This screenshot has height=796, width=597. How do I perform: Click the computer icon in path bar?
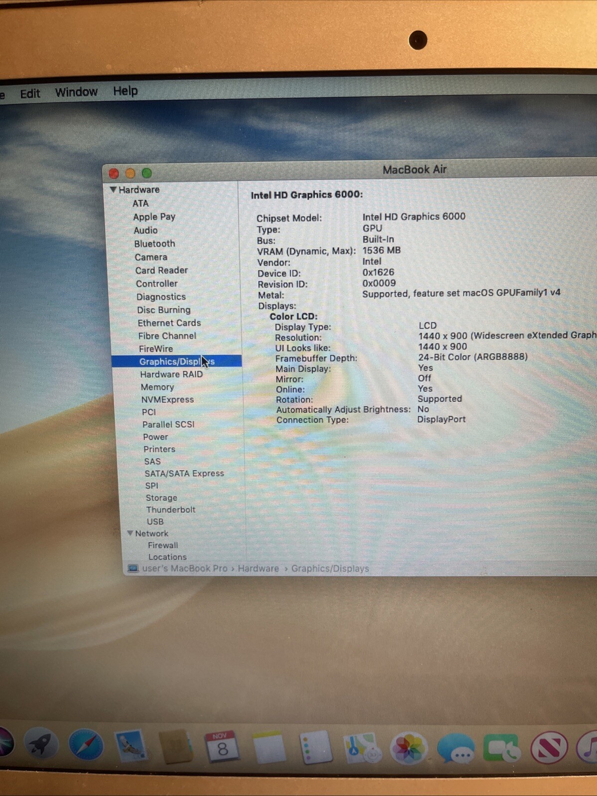(x=133, y=568)
